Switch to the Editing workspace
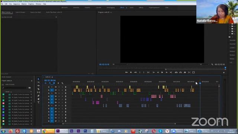 141,7
